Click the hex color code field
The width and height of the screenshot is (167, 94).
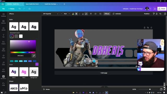21,56
